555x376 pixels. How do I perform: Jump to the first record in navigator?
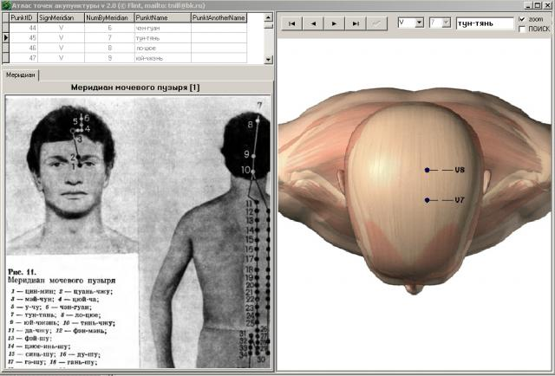click(x=292, y=23)
